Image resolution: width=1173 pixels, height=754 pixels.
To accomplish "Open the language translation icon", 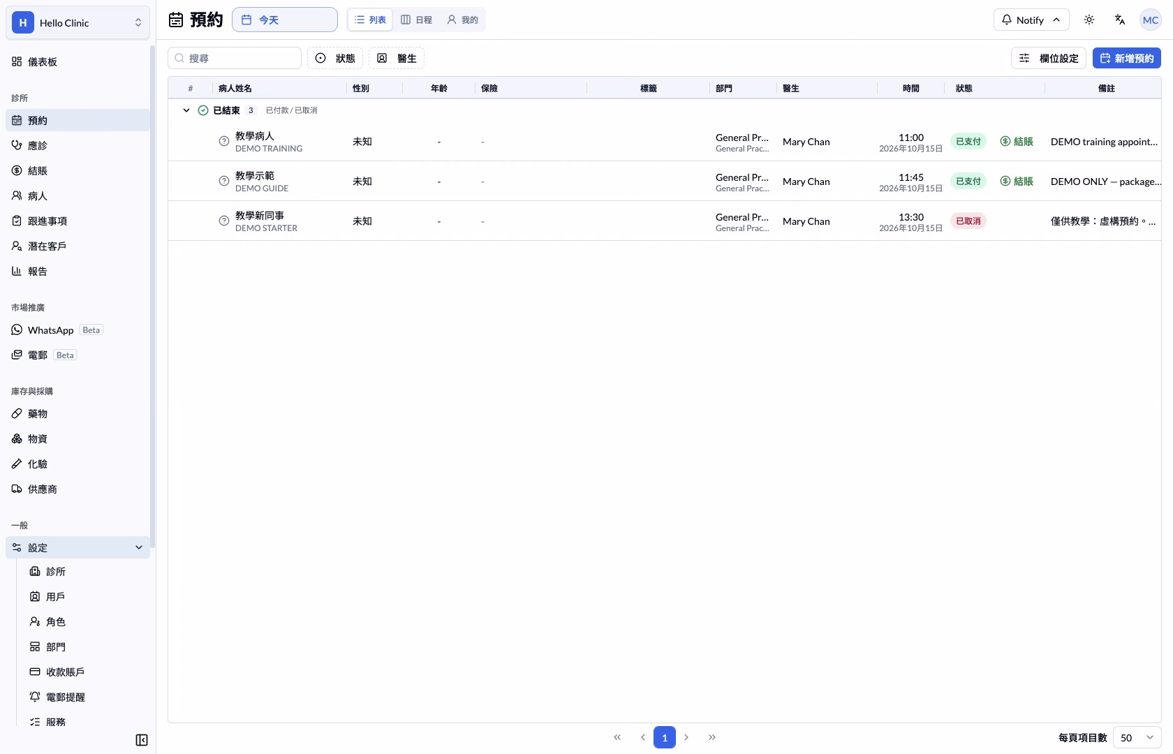I will click(x=1120, y=20).
